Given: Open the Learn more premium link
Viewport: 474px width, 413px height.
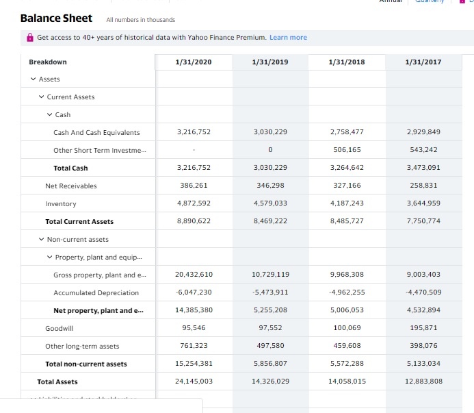Looking at the screenshot, I should coord(288,38).
